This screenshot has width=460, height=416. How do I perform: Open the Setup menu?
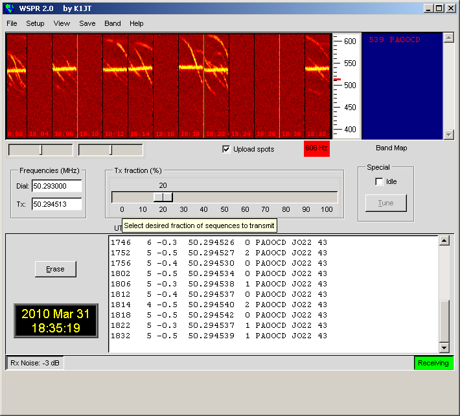pyautogui.click(x=35, y=23)
